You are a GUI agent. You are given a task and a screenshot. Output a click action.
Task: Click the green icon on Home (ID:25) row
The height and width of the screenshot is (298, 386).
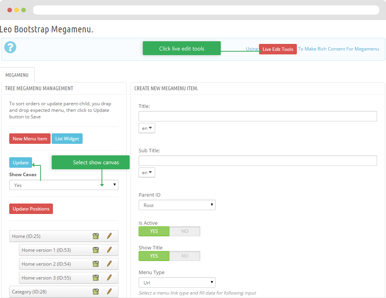[96, 236]
